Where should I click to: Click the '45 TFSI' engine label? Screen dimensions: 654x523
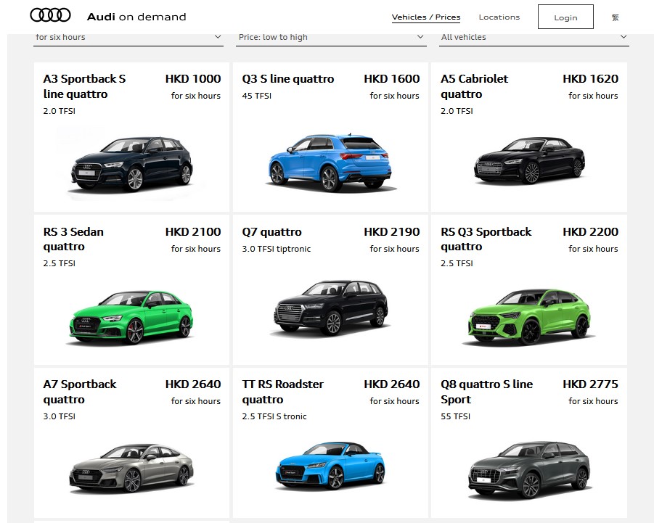click(x=256, y=96)
